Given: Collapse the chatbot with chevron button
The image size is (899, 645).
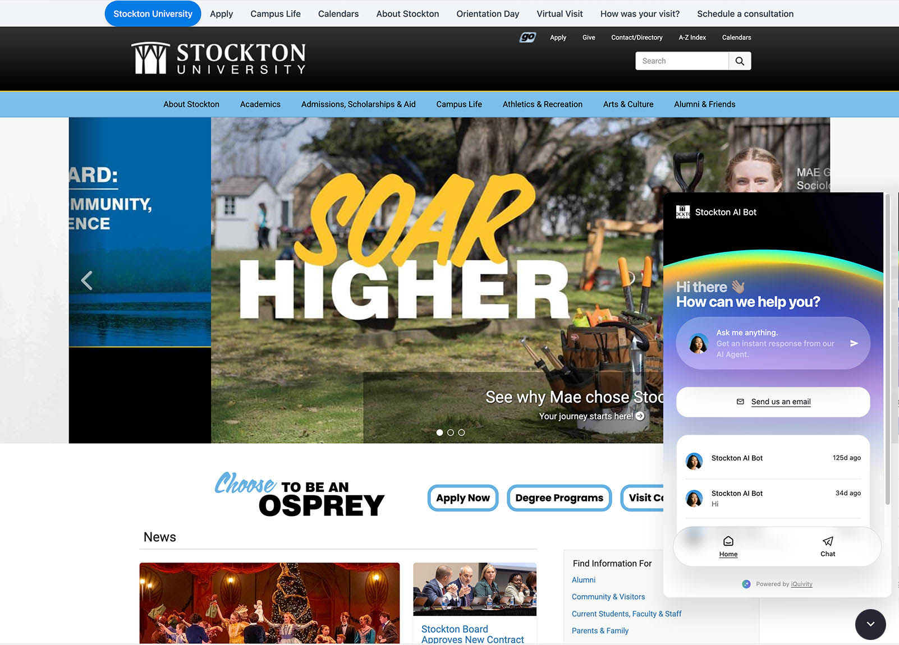Looking at the screenshot, I should pos(870,624).
